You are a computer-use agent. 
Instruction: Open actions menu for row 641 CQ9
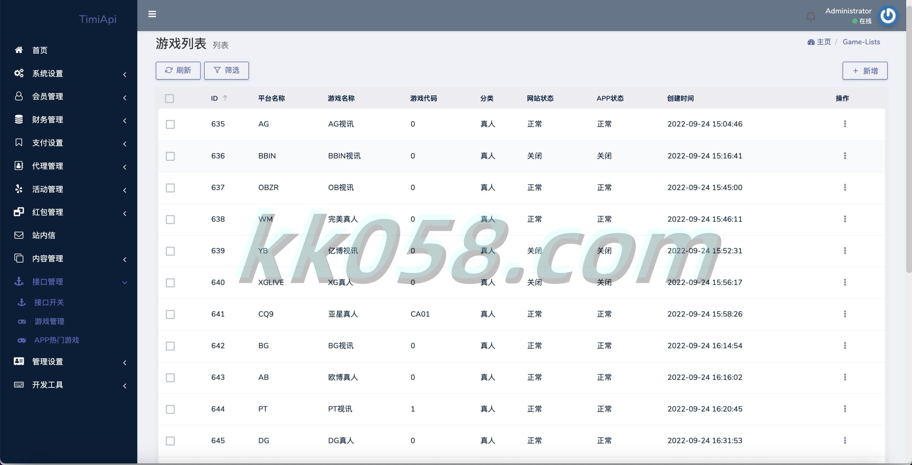coord(845,314)
